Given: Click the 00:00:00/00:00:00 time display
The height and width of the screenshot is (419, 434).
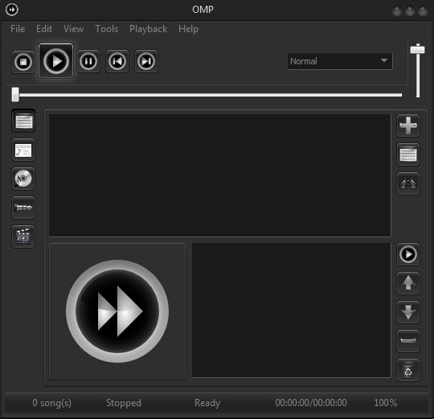Looking at the screenshot, I should point(311,403).
